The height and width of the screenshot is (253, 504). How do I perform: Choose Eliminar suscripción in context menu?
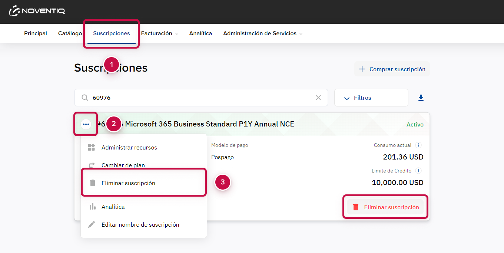[128, 183]
